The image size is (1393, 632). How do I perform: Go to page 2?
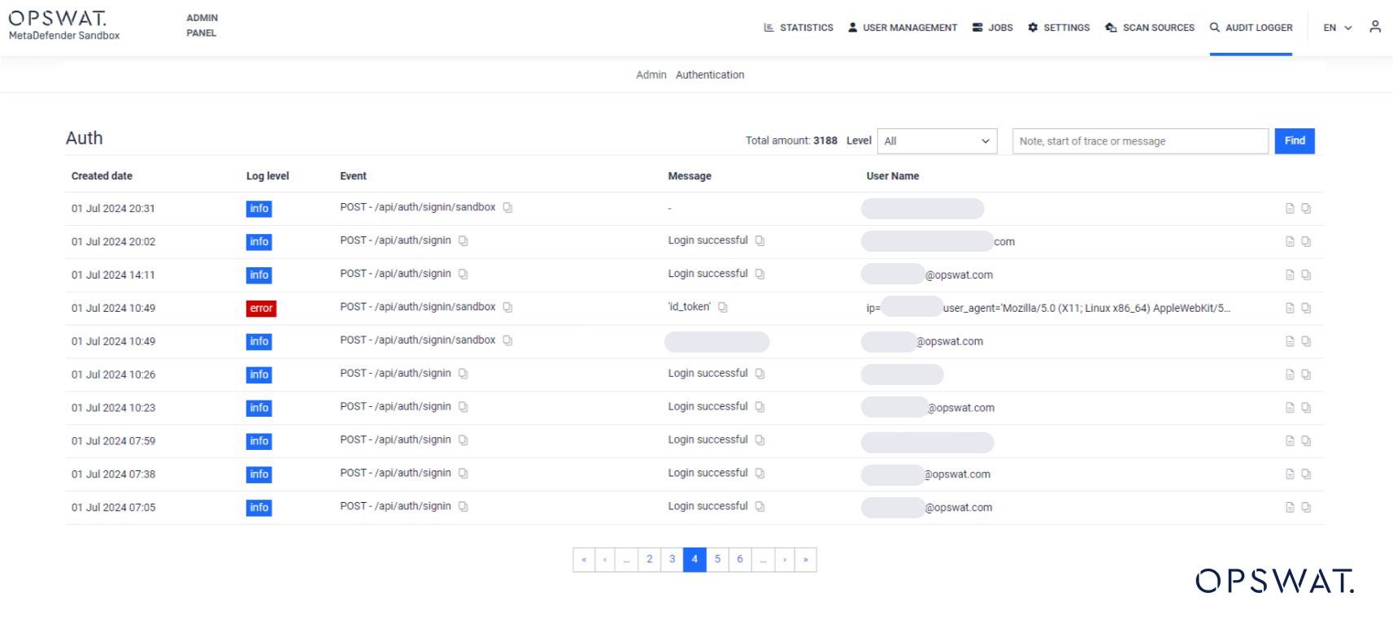(x=650, y=560)
